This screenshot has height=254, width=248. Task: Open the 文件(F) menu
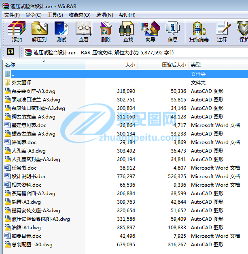pos(12,15)
